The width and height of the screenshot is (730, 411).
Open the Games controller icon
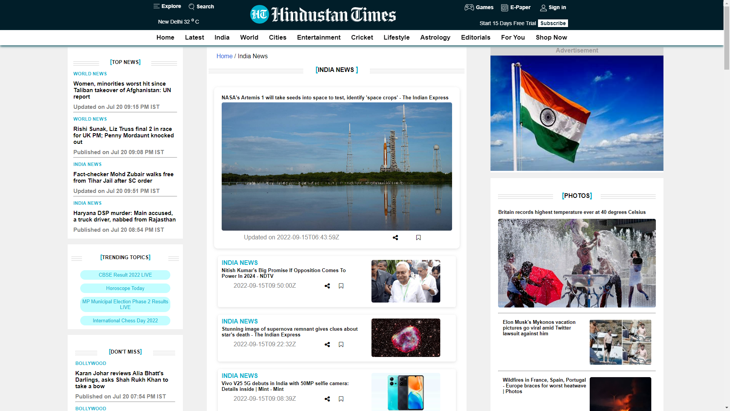[469, 7]
